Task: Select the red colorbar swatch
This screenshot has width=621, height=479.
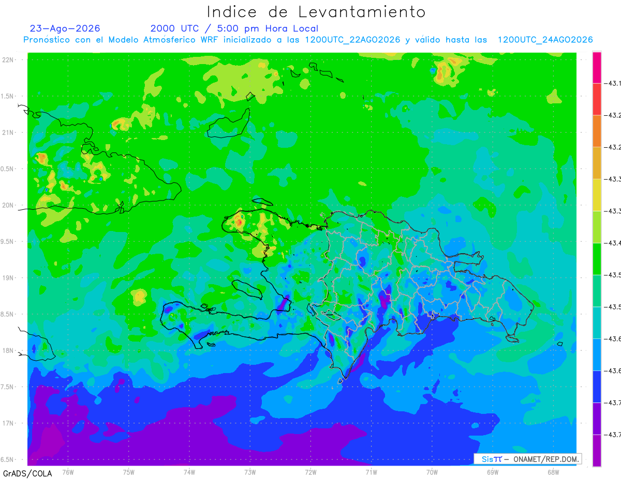Action: (597, 99)
